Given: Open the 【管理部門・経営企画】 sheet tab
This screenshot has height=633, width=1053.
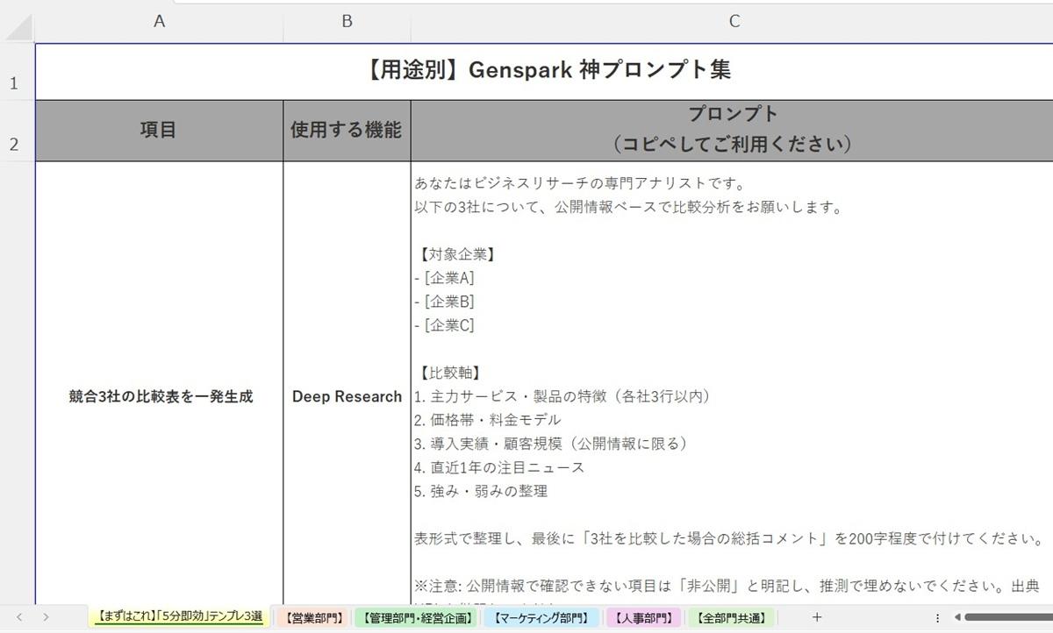Looking at the screenshot, I should (418, 617).
